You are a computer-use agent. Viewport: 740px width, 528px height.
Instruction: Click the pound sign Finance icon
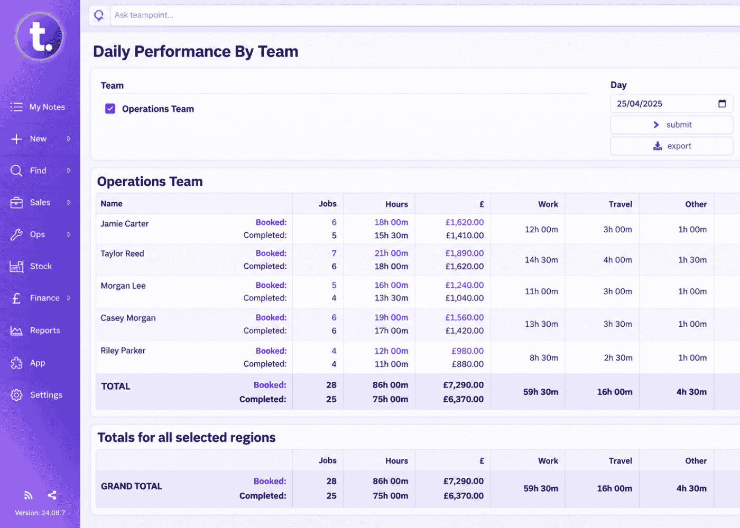(x=16, y=298)
